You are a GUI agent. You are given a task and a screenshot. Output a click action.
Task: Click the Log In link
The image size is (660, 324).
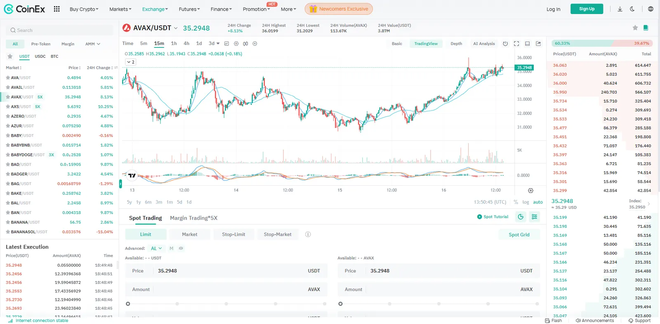pyautogui.click(x=554, y=9)
